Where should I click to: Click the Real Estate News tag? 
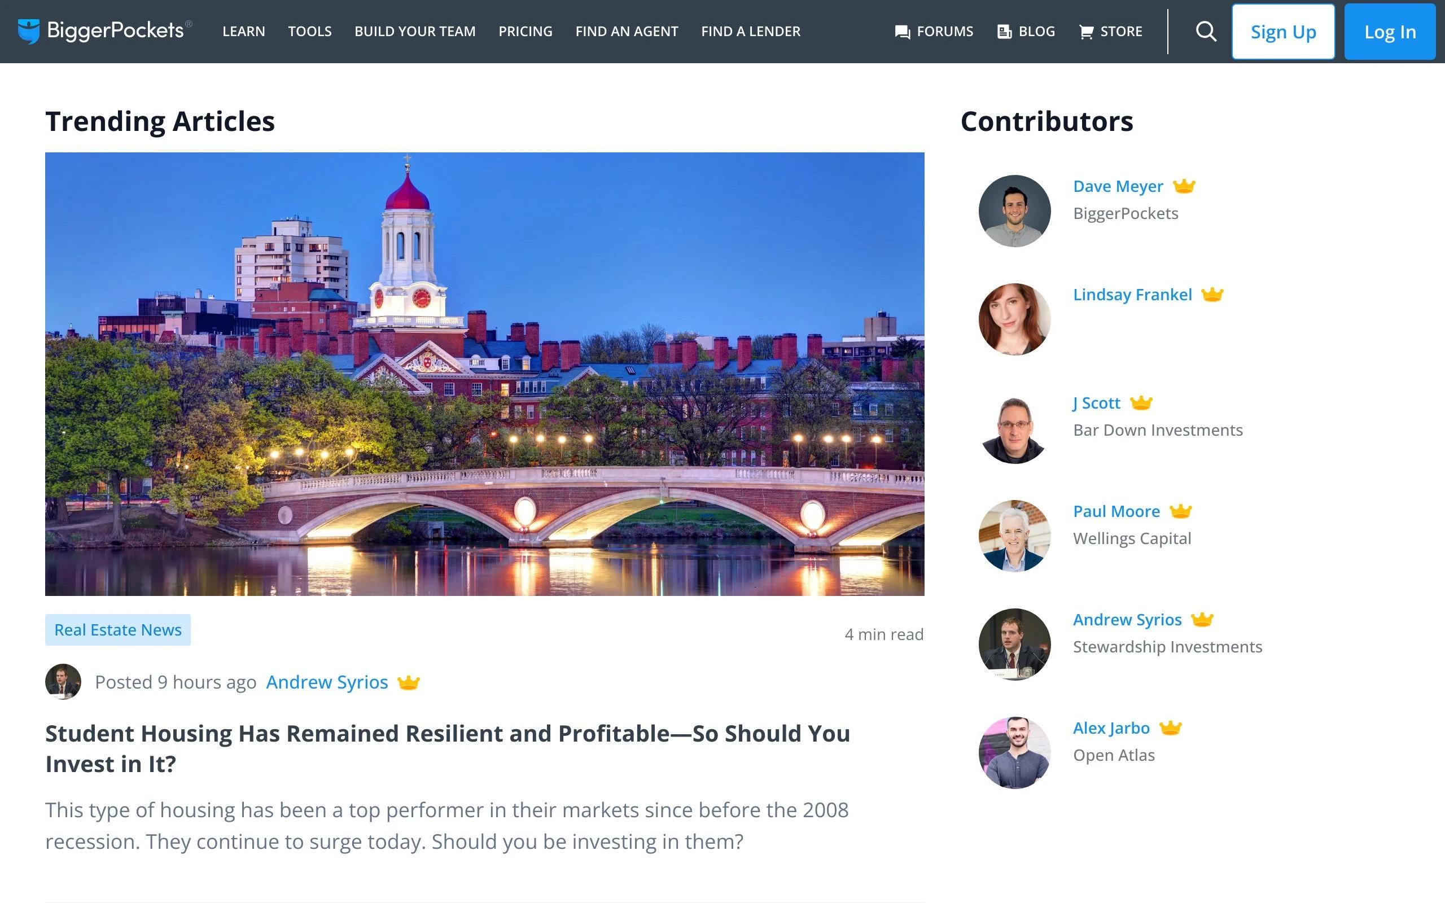pos(117,629)
